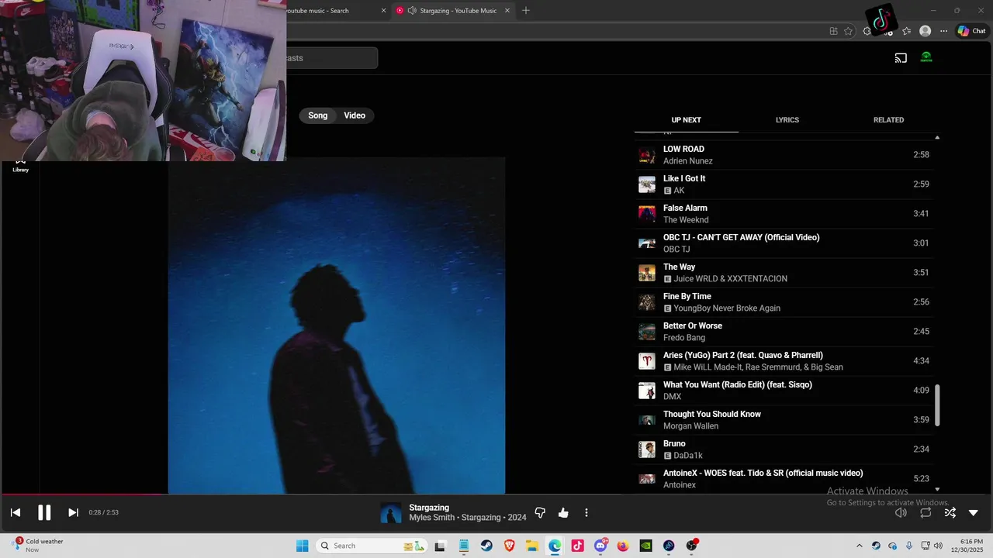The height and width of the screenshot is (558, 993).
Task: Open the Copilot Chat button
Action: 971,31
